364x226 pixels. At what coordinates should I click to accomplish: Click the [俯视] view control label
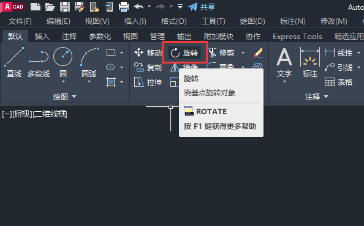[x=22, y=114]
